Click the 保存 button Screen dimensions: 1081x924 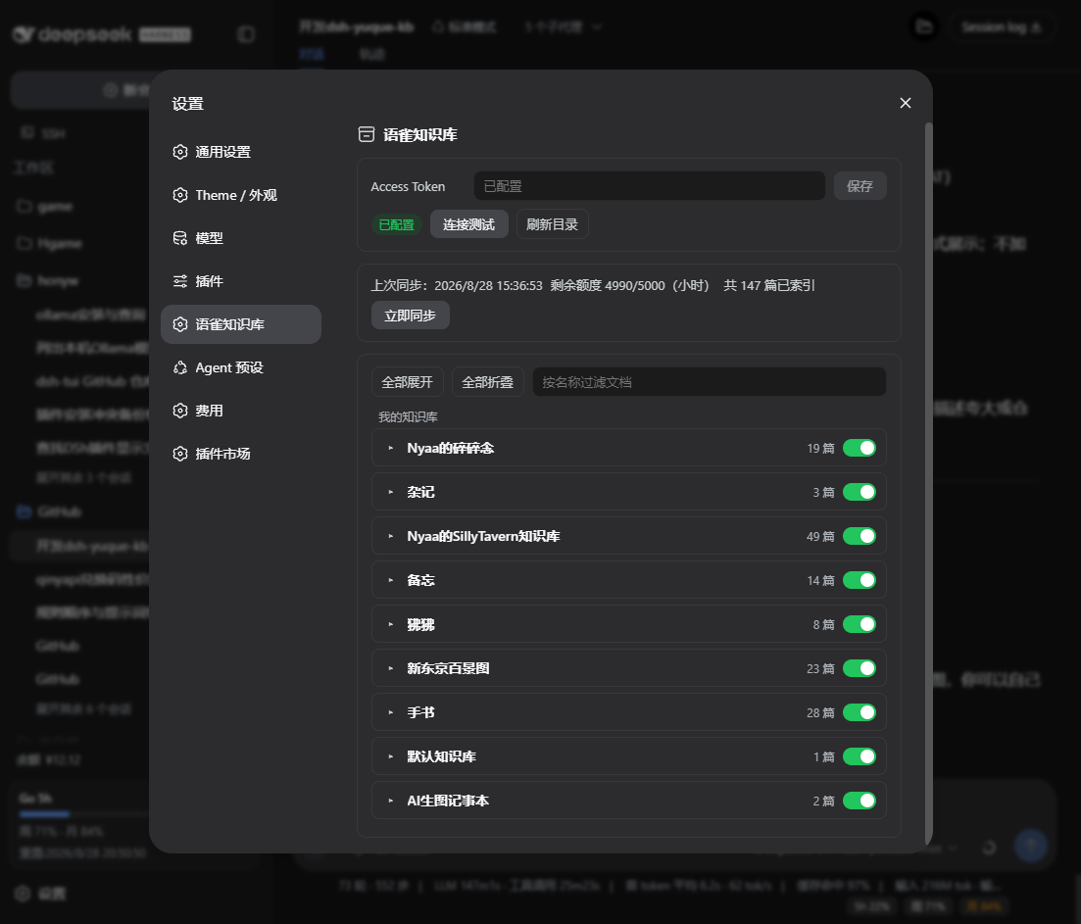[860, 186]
